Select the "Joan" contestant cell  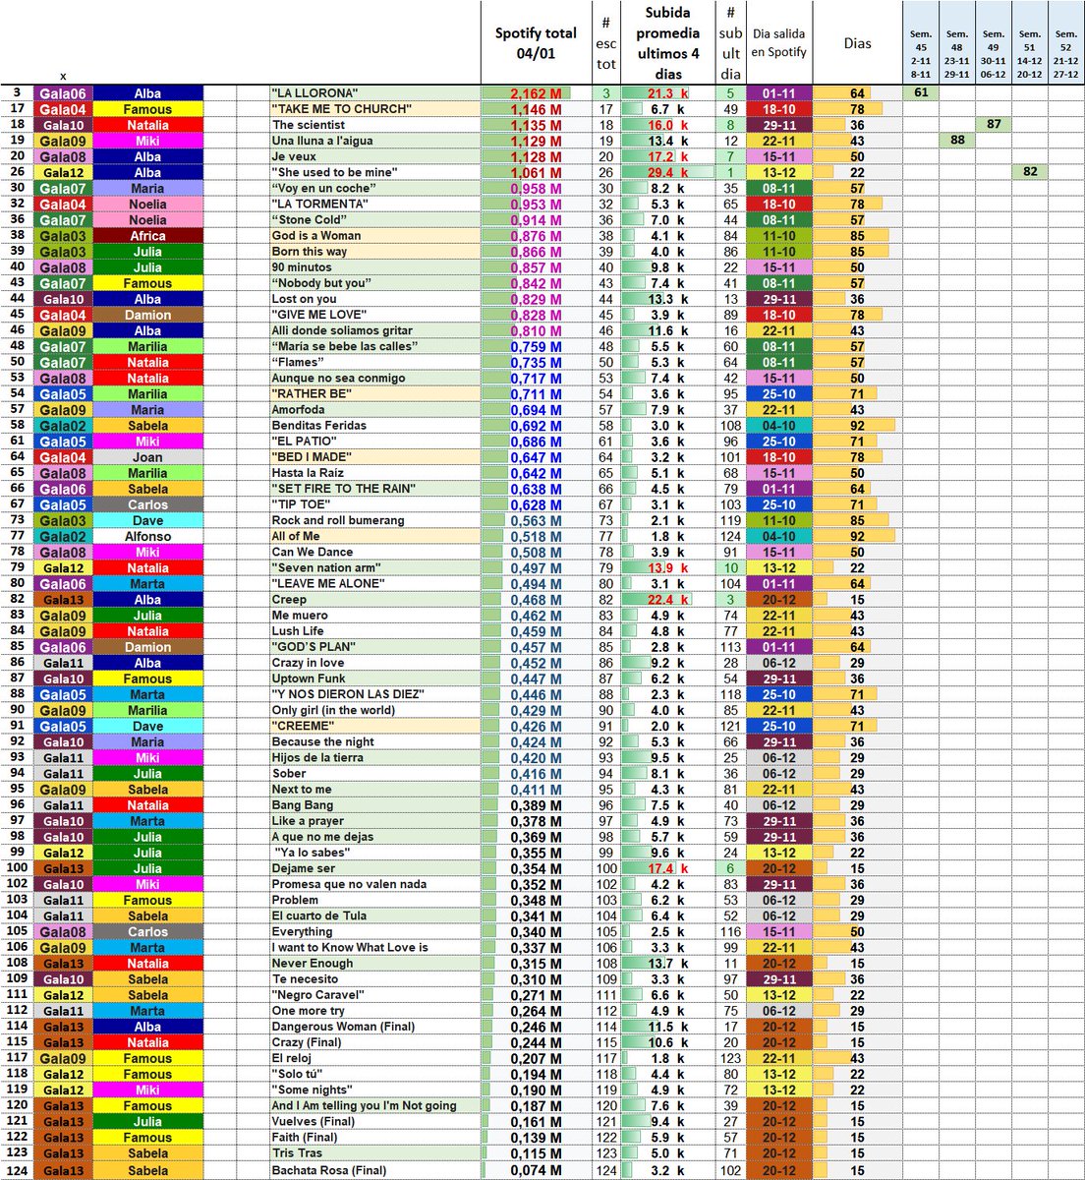[x=147, y=457]
